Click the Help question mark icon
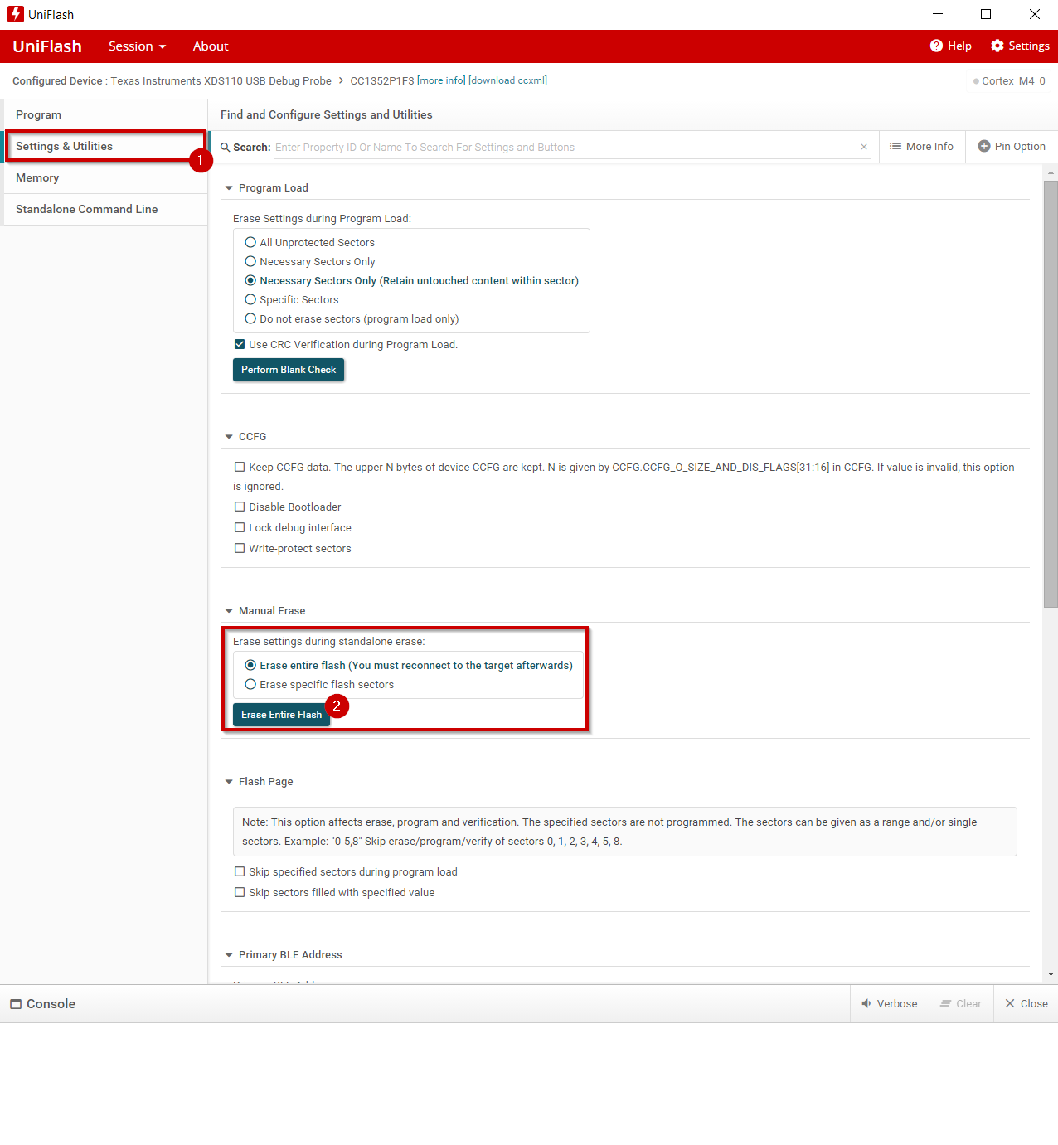 pyautogui.click(x=936, y=46)
